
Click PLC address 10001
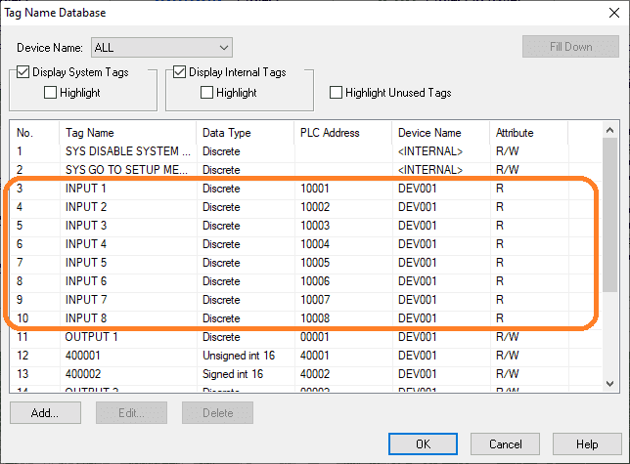click(x=315, y=189)
